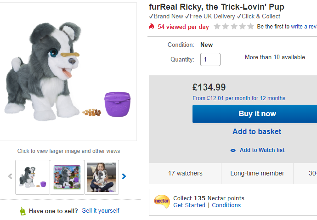Add the furReal Ricky pup to basket
317x220 pixels.
[256, 131]
